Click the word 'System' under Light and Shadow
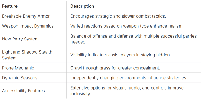 click(9, 58)
